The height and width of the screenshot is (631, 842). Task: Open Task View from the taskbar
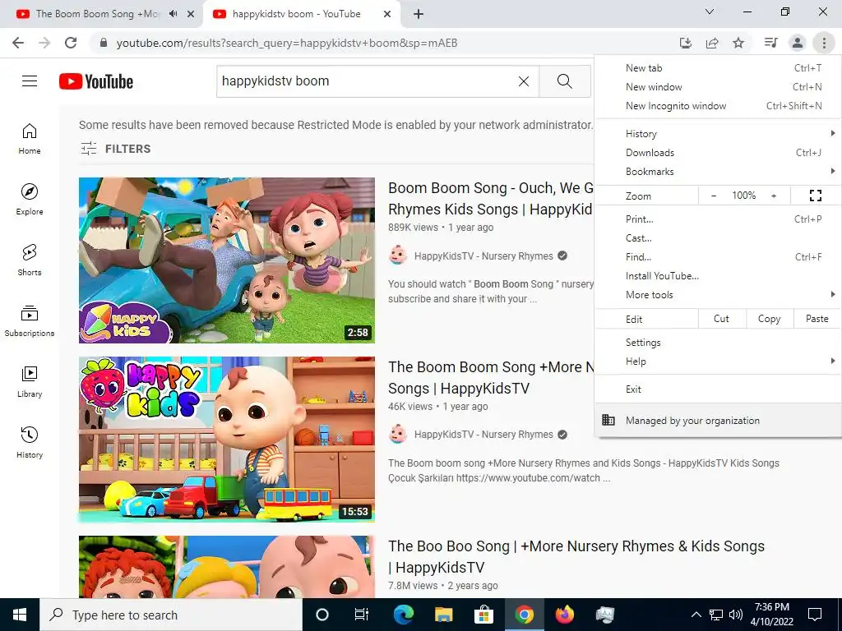tap(362, 615)
